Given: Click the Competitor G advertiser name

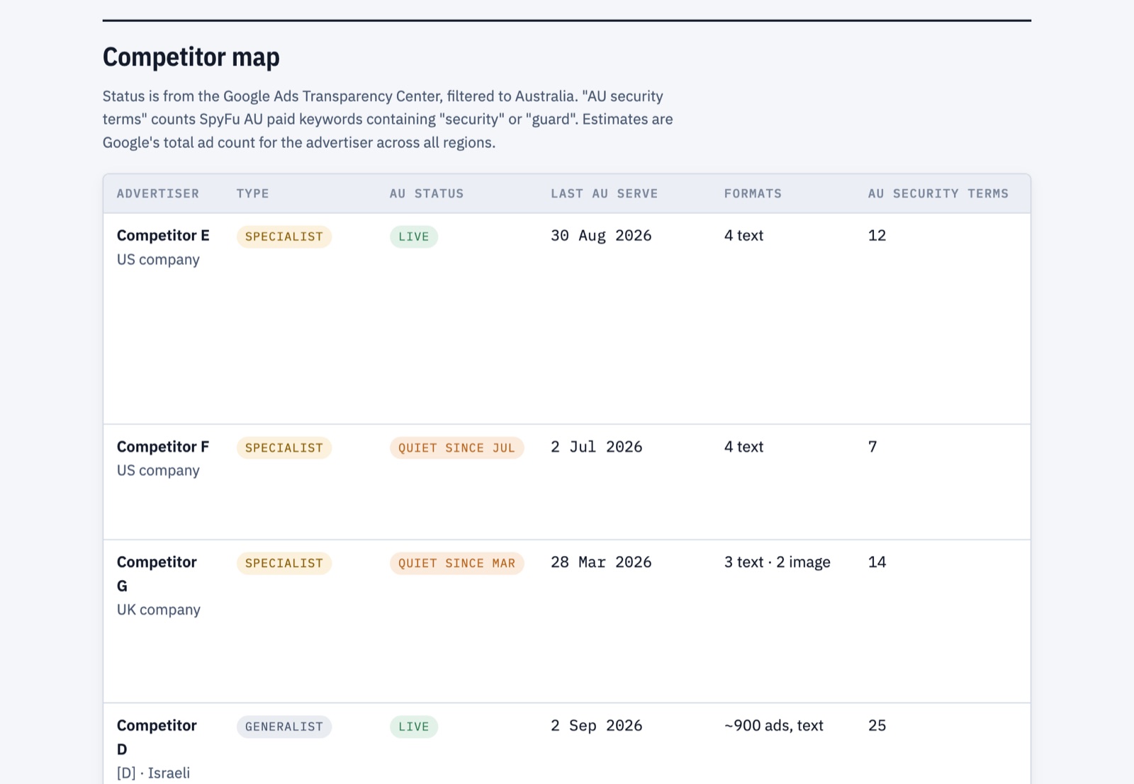Looking at the screenshot, I should 157,574.
